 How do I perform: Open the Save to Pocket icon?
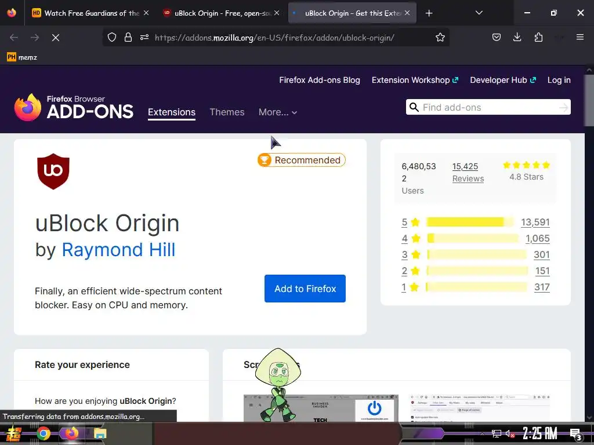497,37
